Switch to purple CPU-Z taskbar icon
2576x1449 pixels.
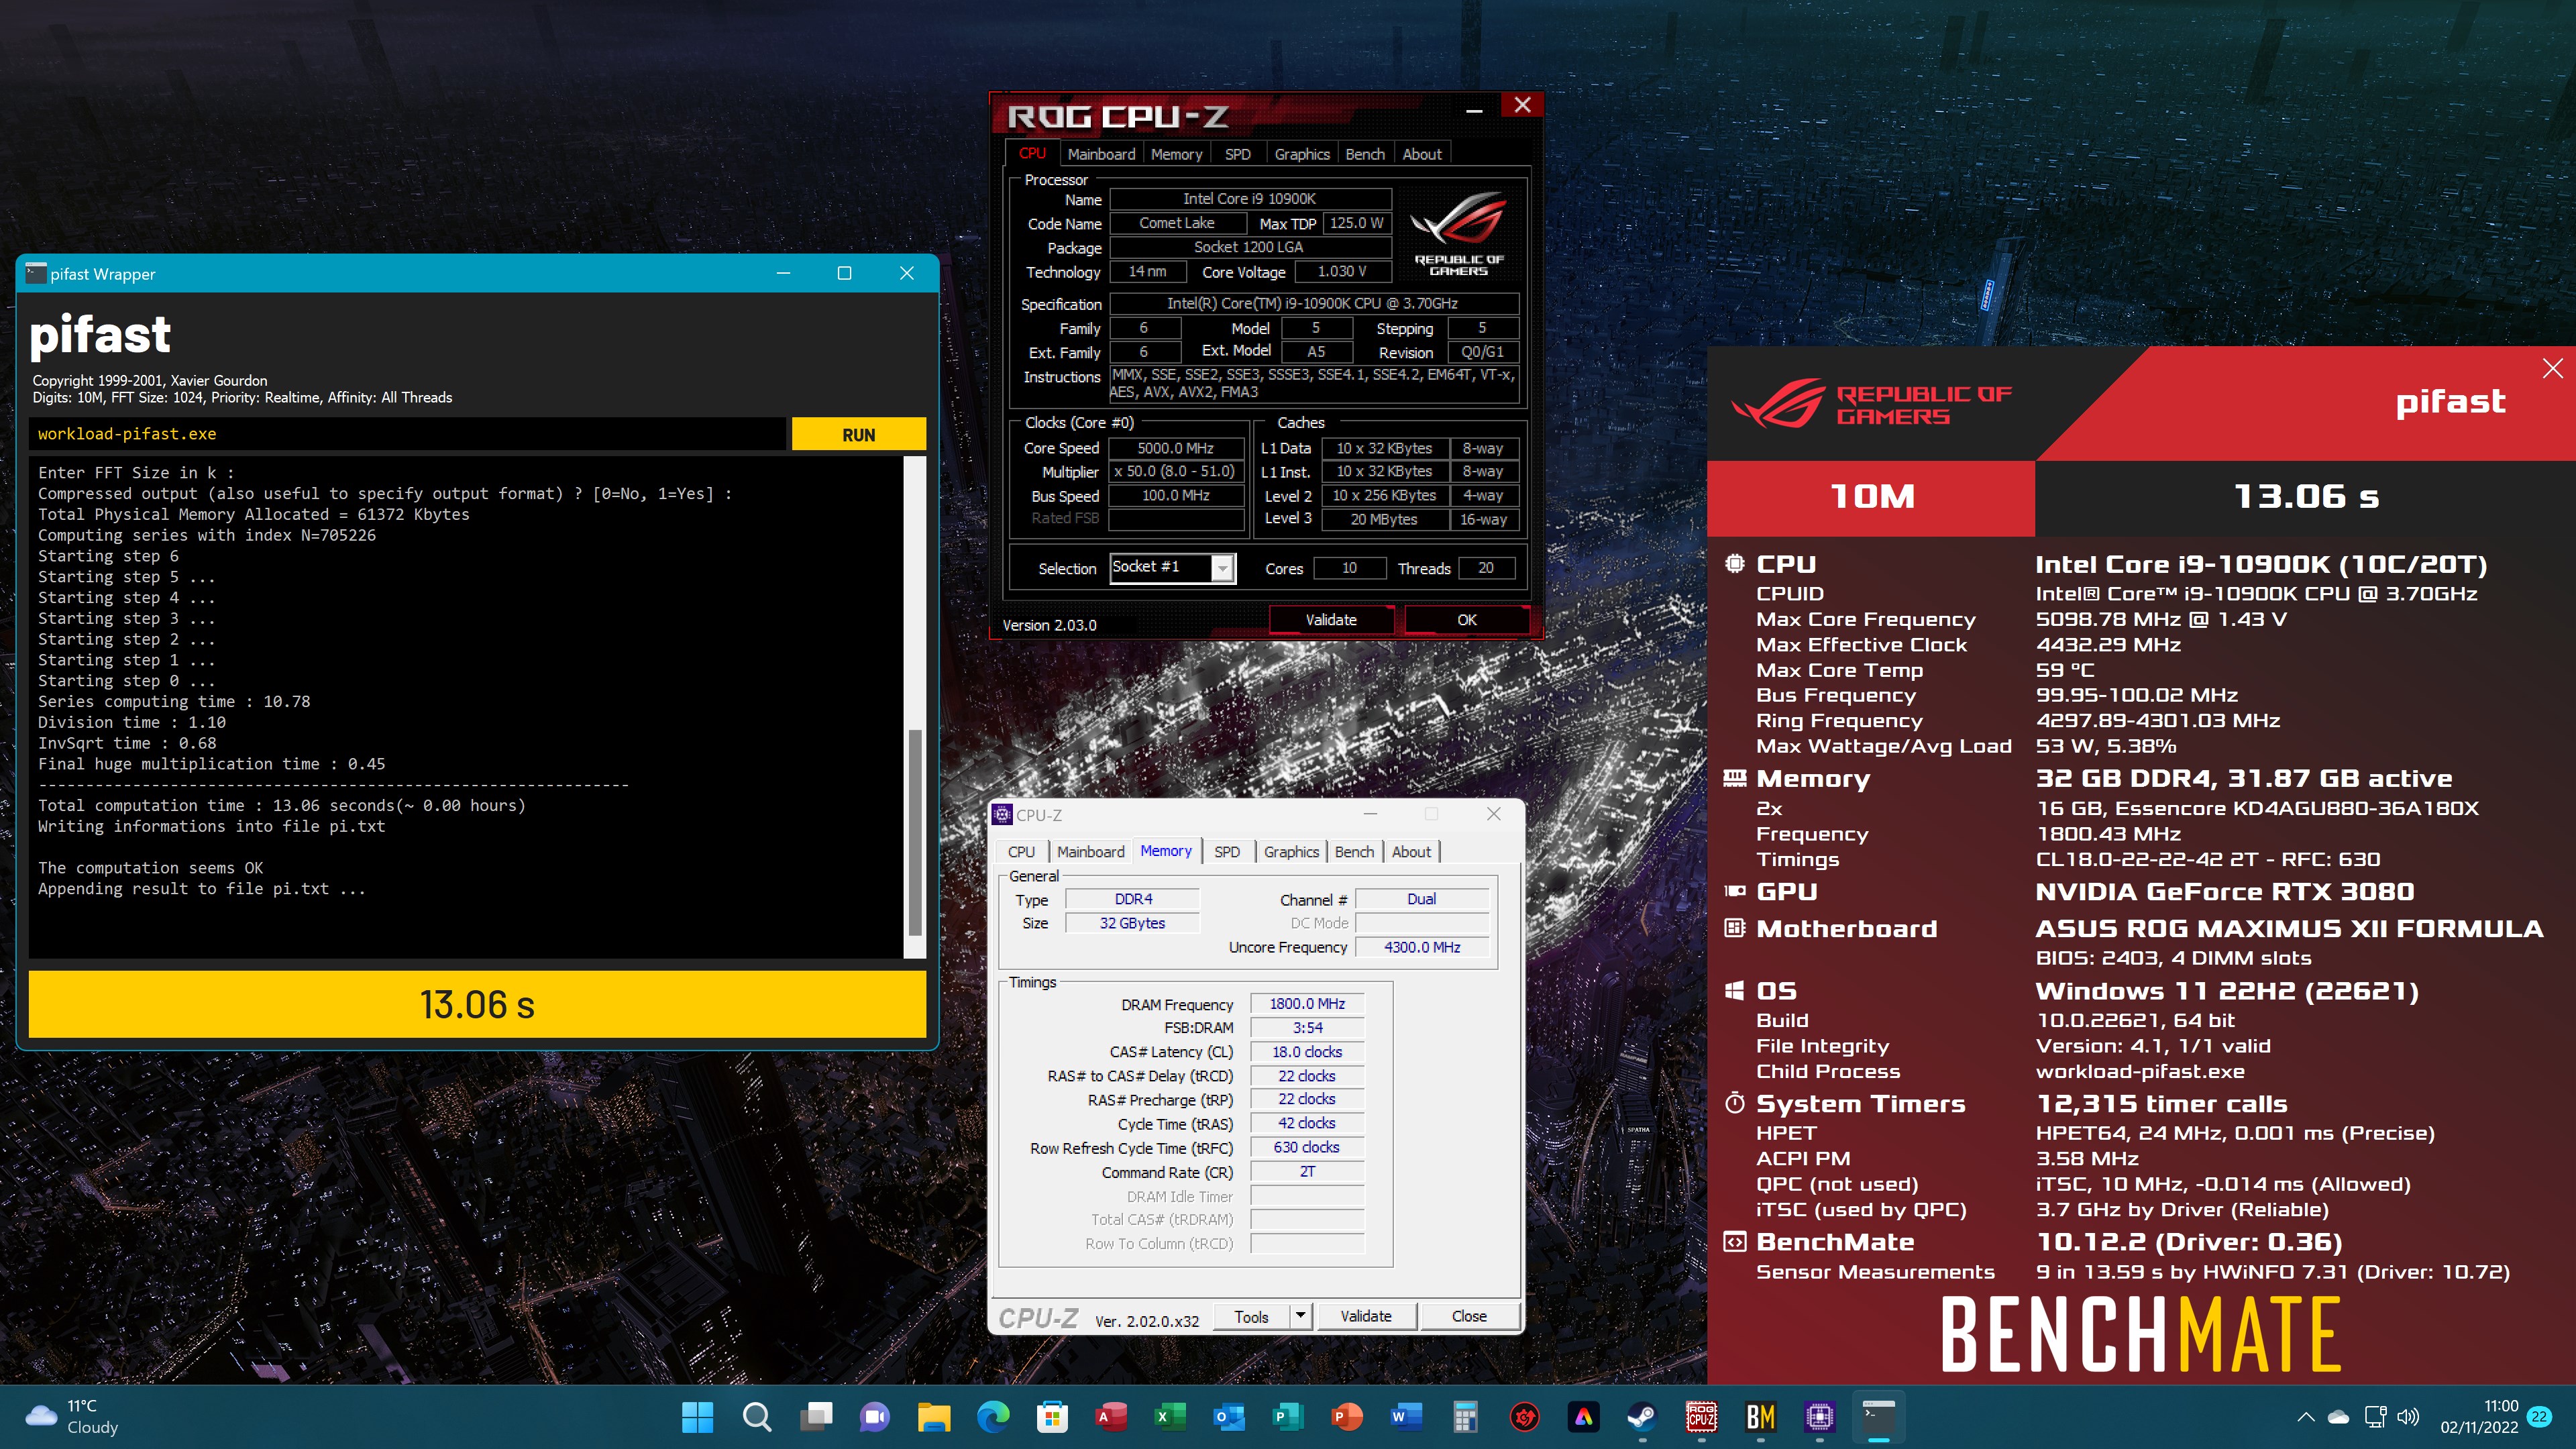1818,1416
